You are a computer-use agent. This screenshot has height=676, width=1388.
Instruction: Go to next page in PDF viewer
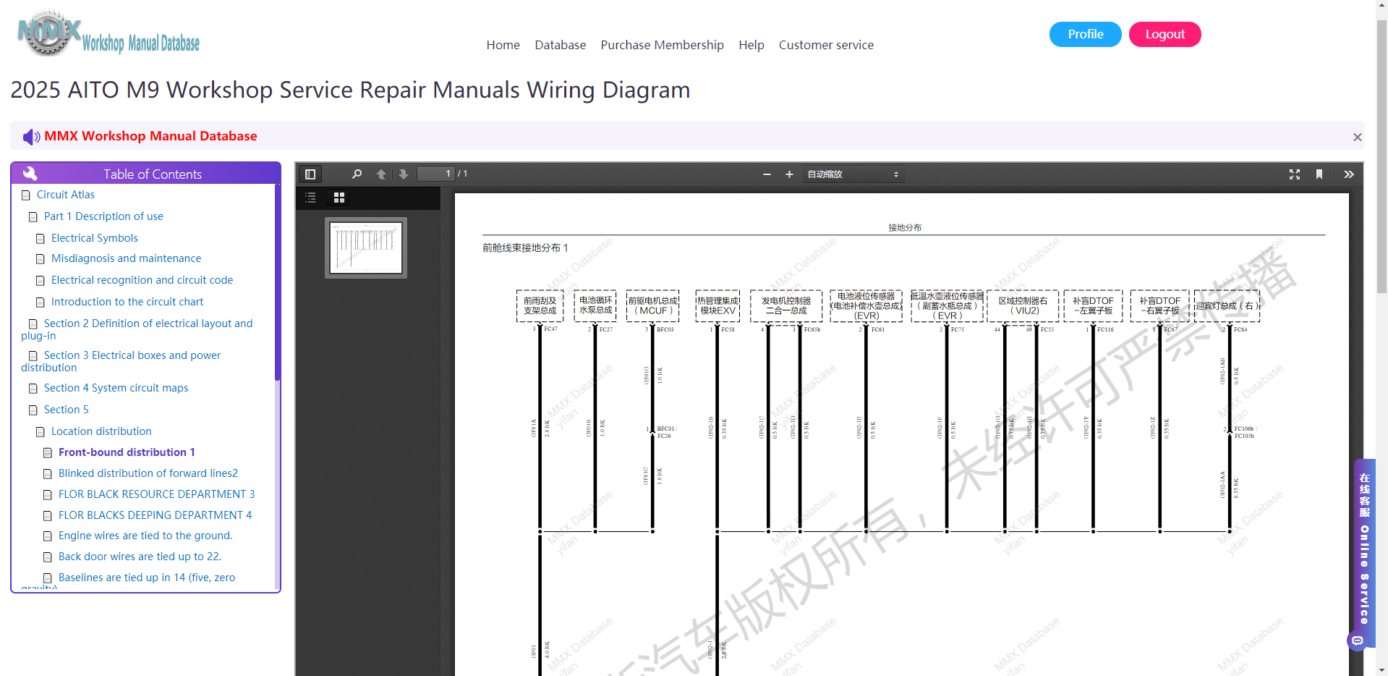404,174
